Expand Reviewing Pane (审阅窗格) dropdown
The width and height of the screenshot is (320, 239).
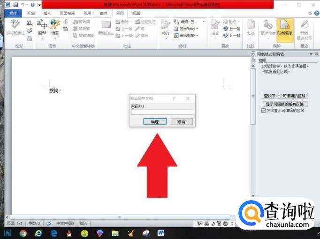point(197,36)
